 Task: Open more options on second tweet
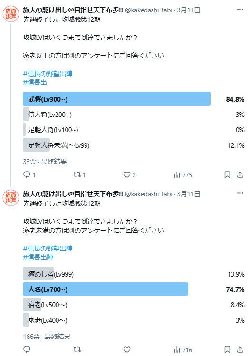(240, 193)
